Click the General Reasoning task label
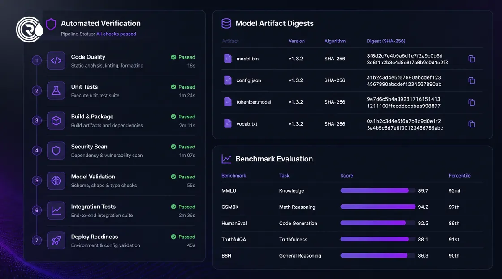Viewport: 502px width, 279px height. coord(300,256)
